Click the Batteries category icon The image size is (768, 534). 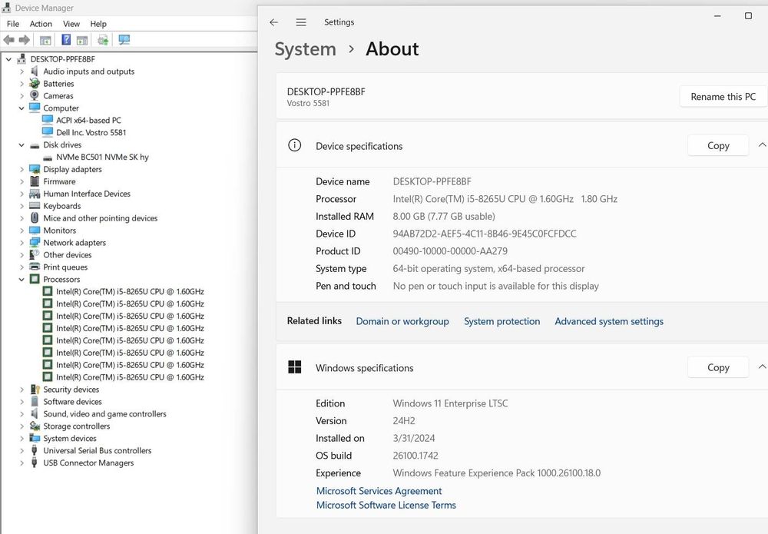35,83
